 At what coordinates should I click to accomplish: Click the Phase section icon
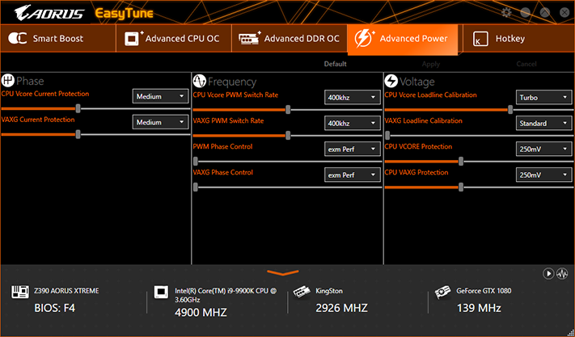8,81
